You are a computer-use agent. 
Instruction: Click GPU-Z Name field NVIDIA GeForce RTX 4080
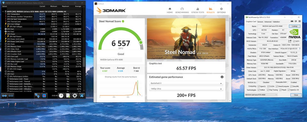[x=272, y=26]
